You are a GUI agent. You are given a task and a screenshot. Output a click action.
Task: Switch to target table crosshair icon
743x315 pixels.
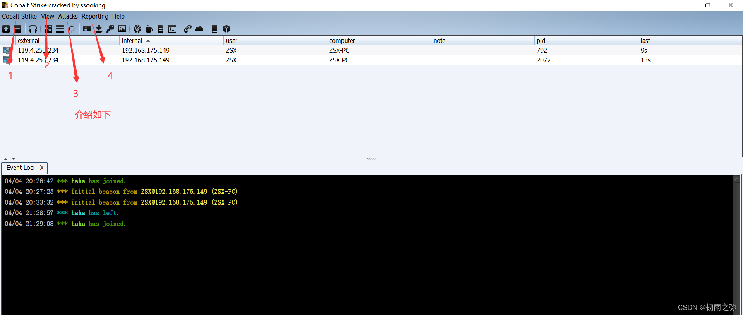point(72,29)
